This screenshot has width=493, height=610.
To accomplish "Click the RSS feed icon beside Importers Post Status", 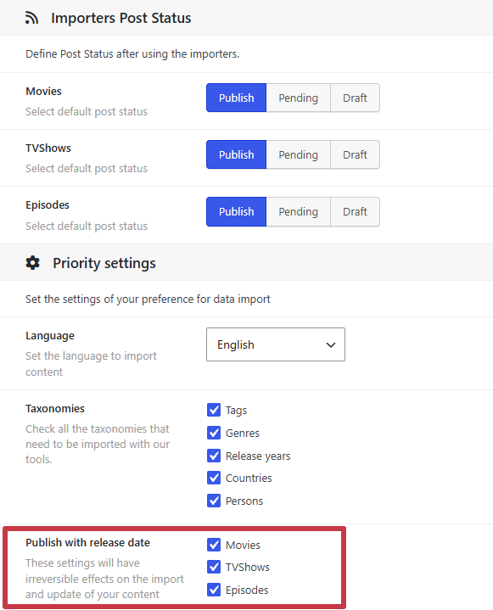I will click(32, 18).
